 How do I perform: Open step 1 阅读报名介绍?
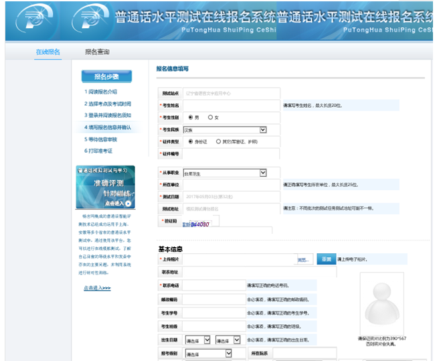[x=100, y=92]
